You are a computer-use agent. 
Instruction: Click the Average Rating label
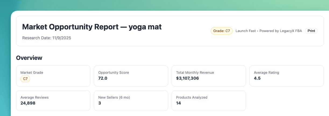(266, 72)
